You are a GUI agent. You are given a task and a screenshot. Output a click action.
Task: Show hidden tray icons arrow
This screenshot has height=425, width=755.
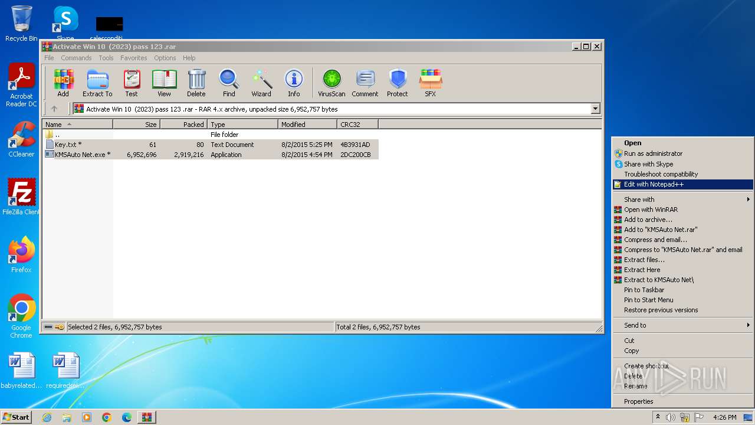point(658,417)
